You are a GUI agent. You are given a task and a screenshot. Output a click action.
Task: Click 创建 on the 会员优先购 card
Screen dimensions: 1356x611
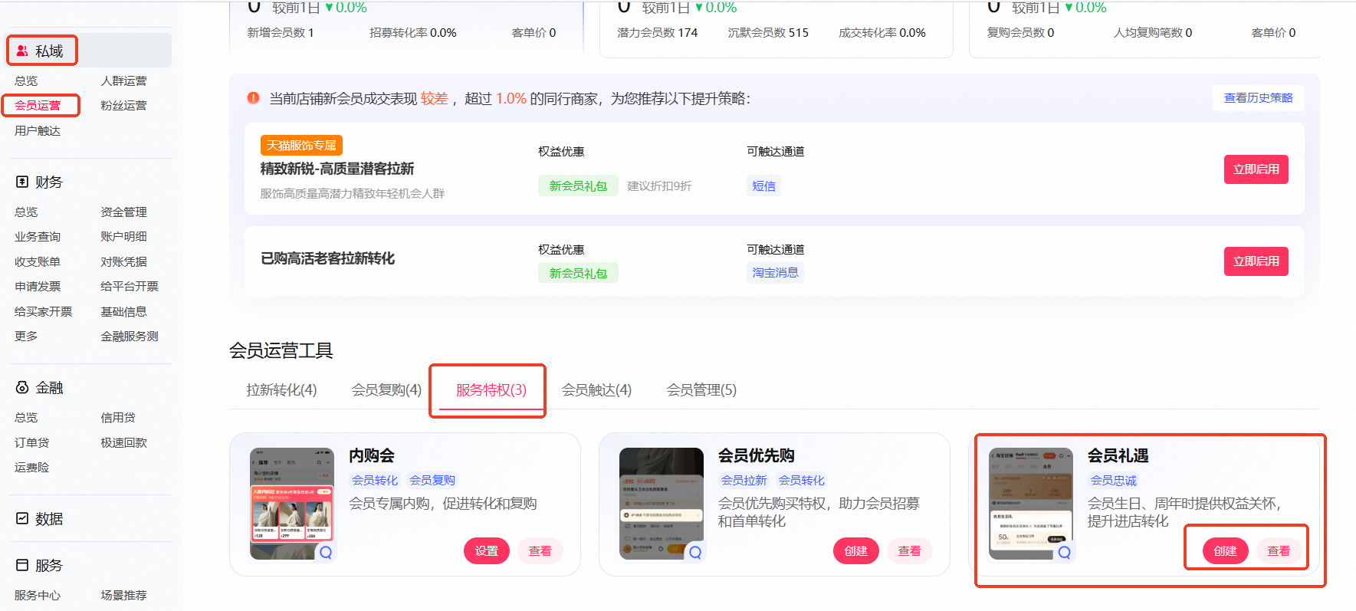(855, 551)
